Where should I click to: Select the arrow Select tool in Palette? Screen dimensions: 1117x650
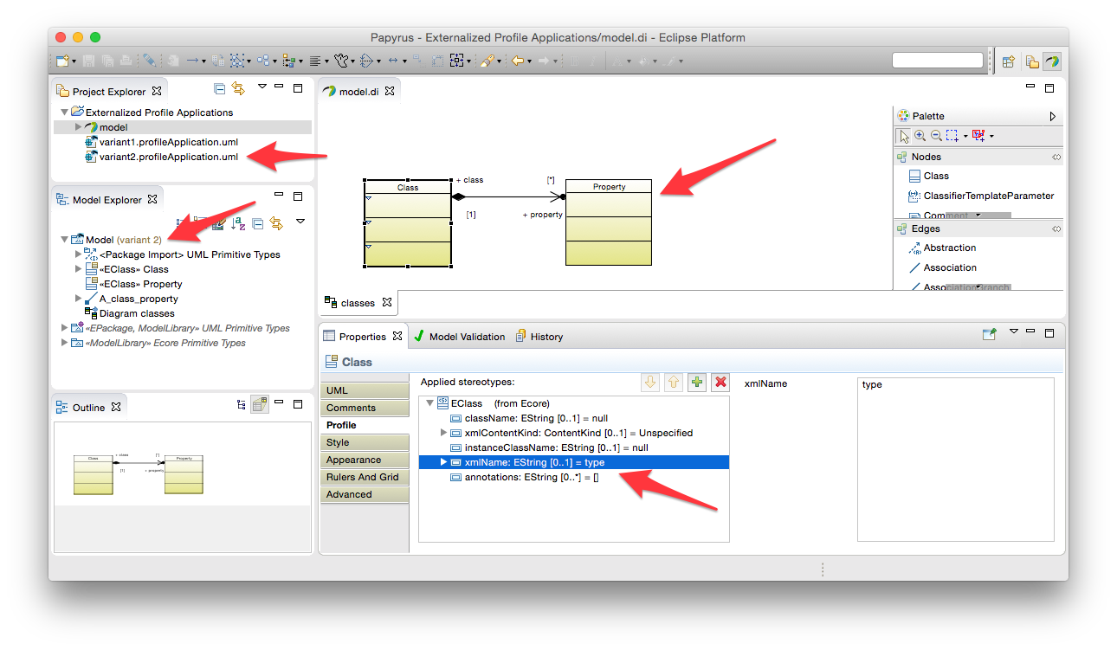pos(904,136)
